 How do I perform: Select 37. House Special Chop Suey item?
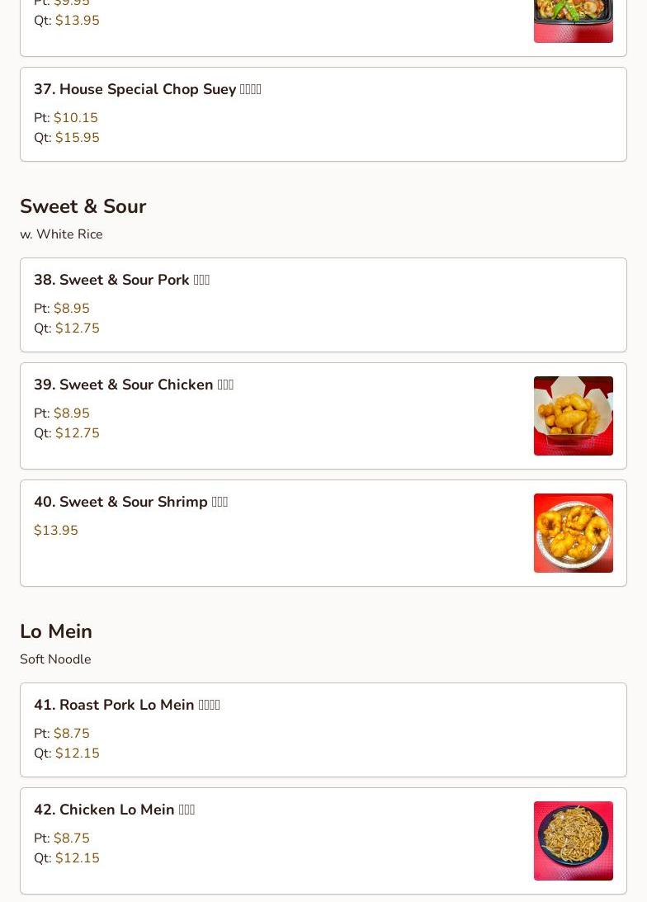[147, 89]
